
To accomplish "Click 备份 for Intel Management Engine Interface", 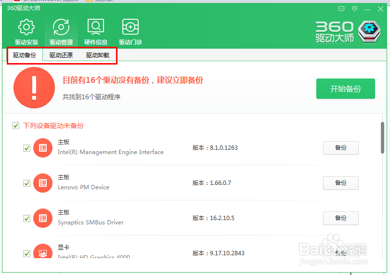I will point(341,148).
